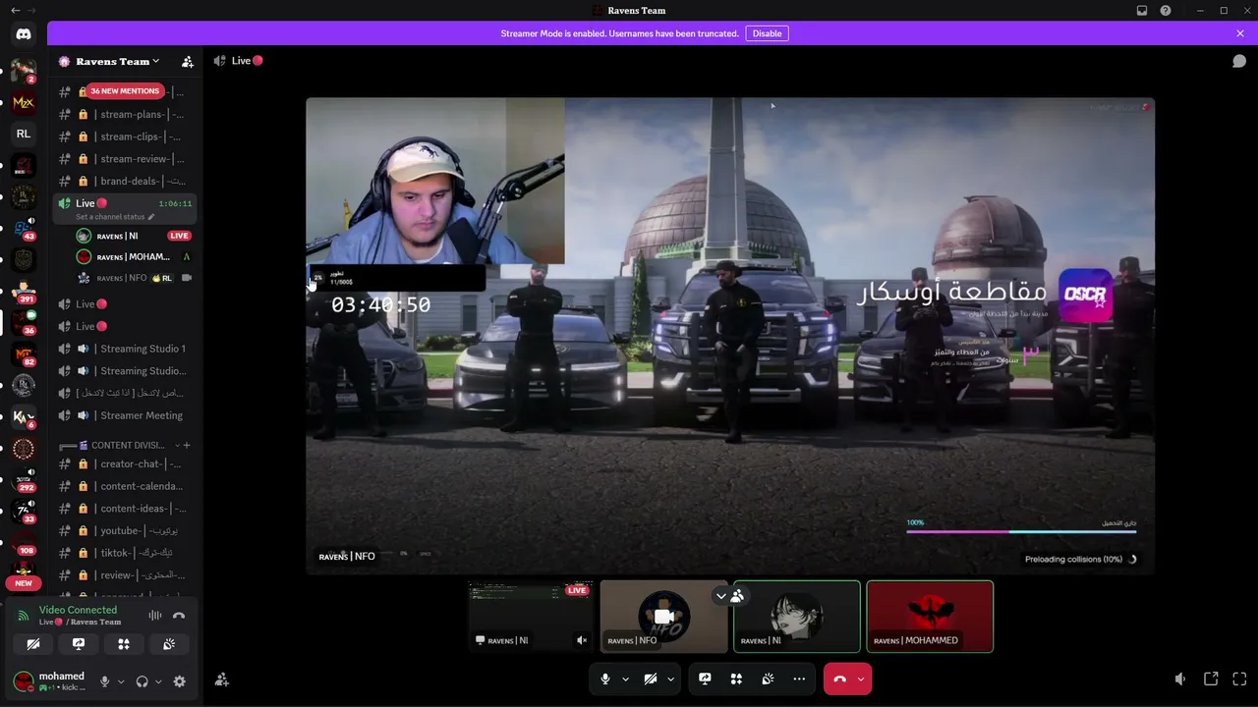Image resolution: width=1258 pixels, height=707 pixels.
Task: Open the inbox icon in the title bar
Action: tap(1142, 11)
